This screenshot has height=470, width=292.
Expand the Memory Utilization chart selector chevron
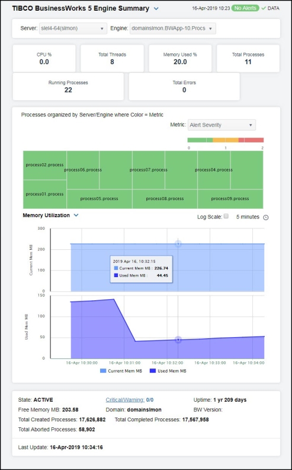coord(76,215)
